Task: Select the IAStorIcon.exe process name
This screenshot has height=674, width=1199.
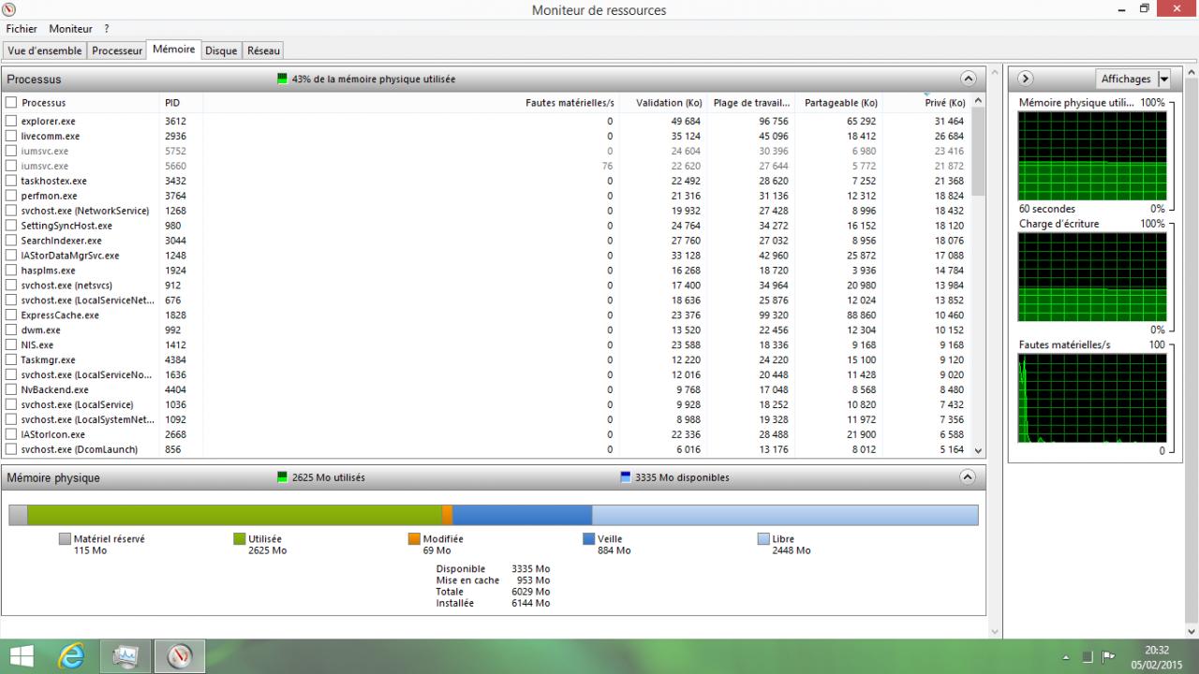Action: pyautogui.click(x=52, y=434)
